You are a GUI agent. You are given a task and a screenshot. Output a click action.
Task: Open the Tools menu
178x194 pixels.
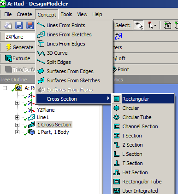tap(66, 14)
